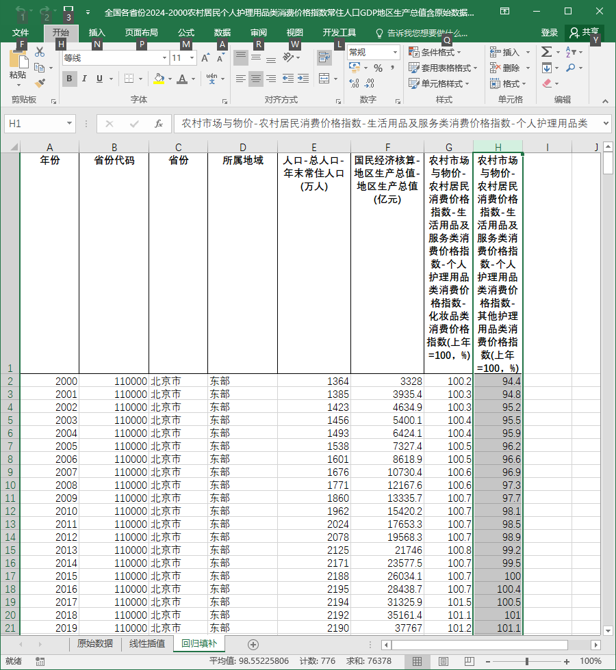Click the zoom slider handle

(x=527, y=661)
